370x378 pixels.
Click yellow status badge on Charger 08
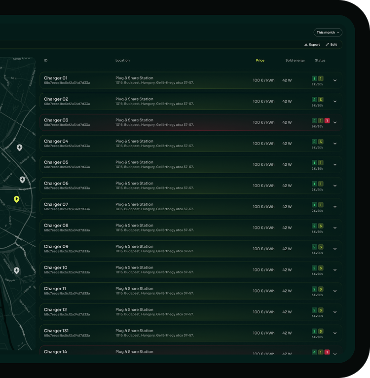pos(321,226)
